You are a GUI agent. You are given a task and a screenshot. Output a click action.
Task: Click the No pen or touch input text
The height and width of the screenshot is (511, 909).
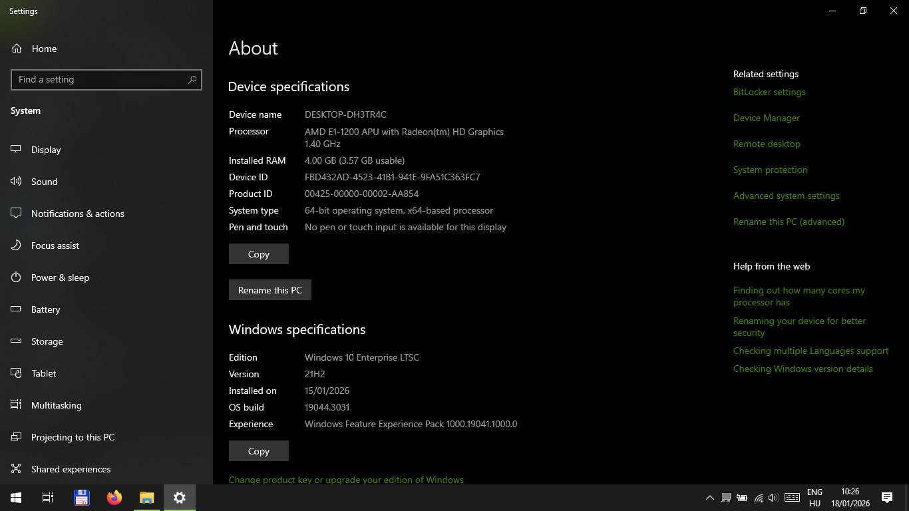[x=405, y=228]
